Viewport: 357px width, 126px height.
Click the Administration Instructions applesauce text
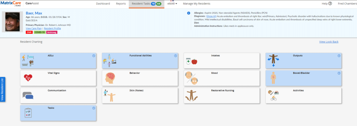click(x=224, y=26)
